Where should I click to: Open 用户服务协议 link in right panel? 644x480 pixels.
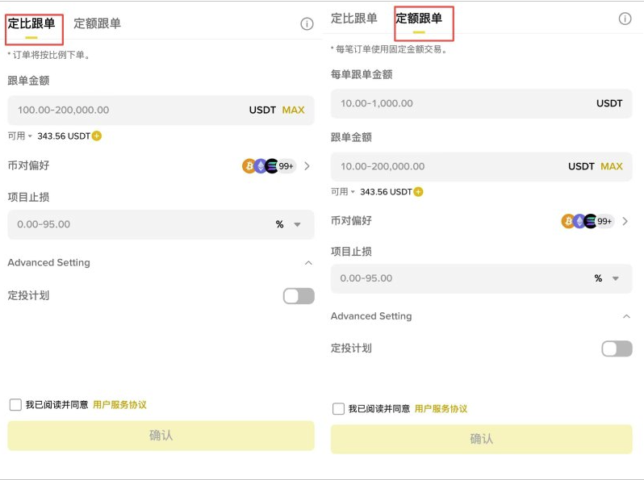coord(441,409)
